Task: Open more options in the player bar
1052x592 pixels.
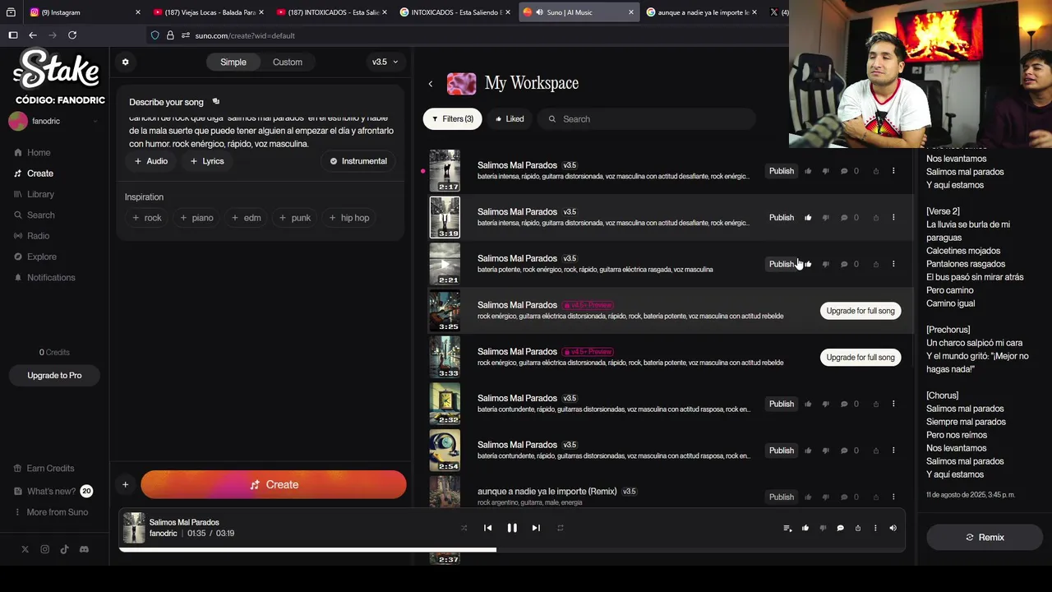Action: [x=875, y=528]
